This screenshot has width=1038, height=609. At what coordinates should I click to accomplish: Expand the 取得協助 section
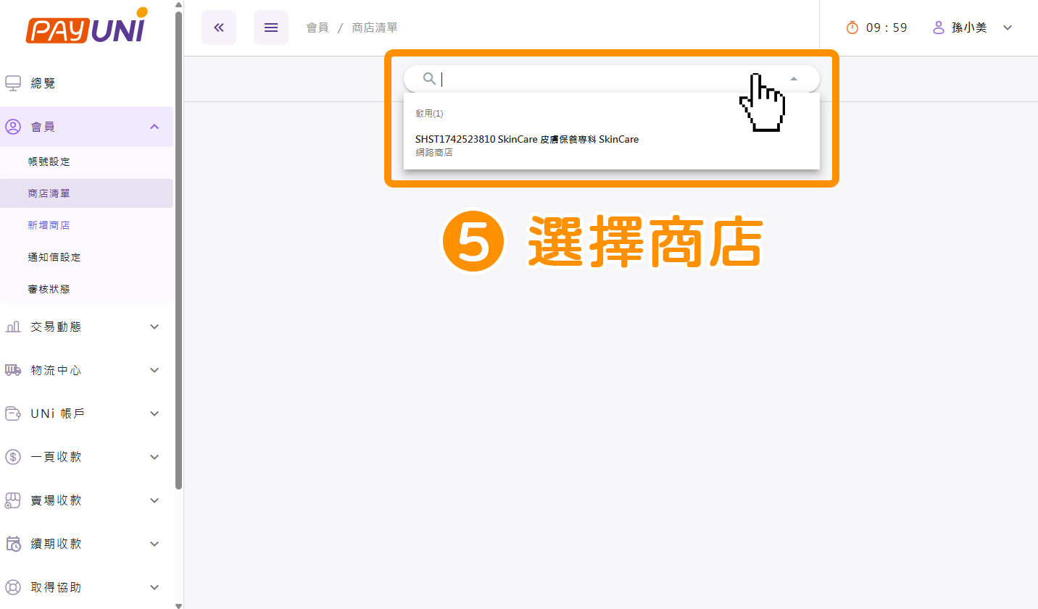click(x=154, y=587)
